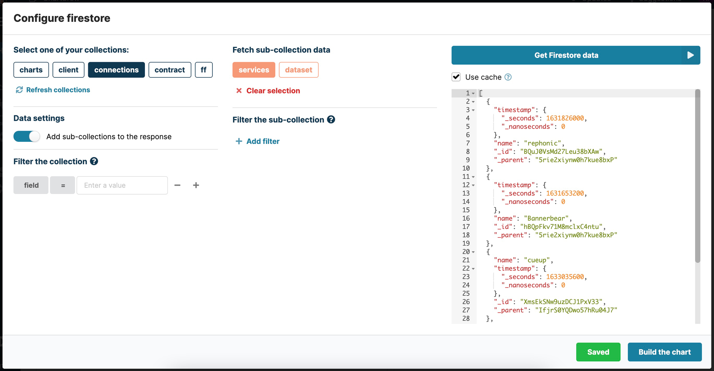714x371 pixels.
Task: Select the charts collection
Action: tap(31, 70)
